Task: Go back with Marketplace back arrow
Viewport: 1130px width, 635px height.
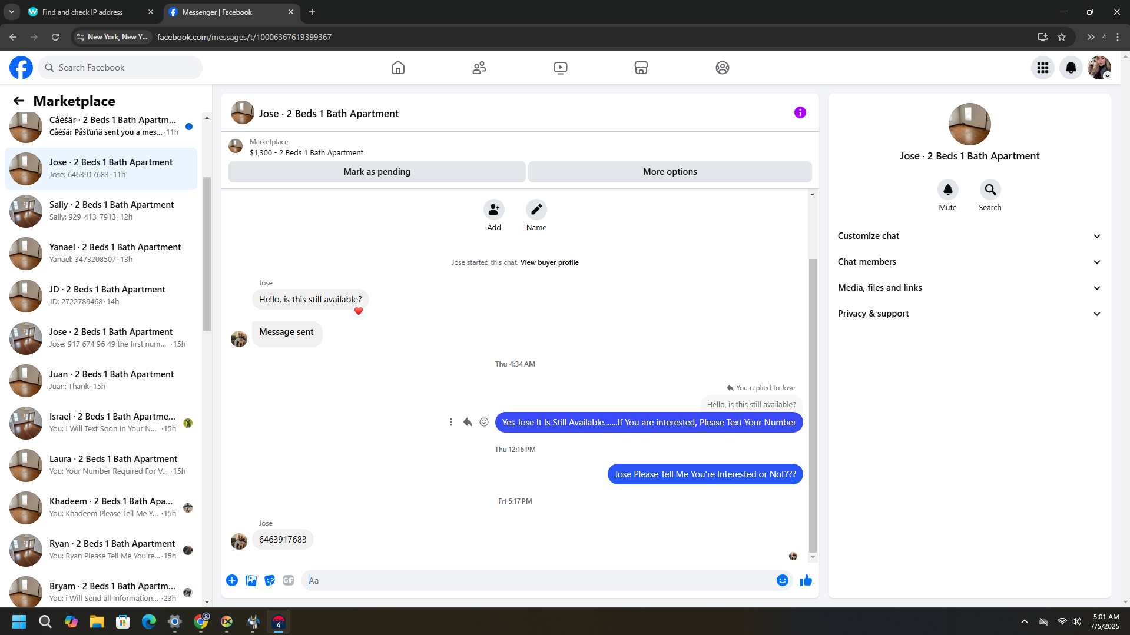Action: point(19,101)
